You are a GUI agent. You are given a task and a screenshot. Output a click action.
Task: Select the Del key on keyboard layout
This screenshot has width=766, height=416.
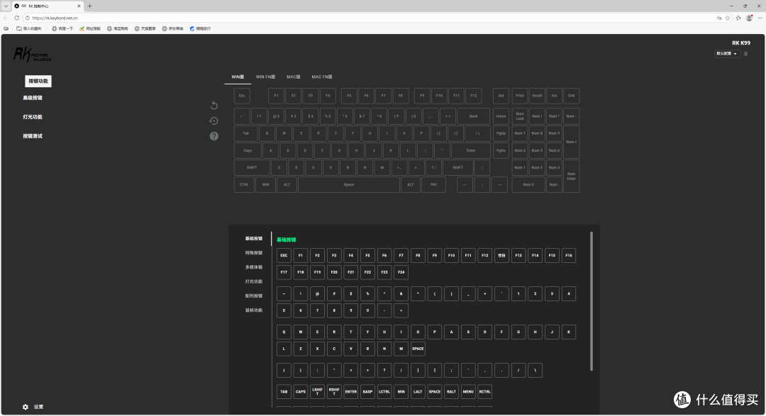[x=501, y=96]
